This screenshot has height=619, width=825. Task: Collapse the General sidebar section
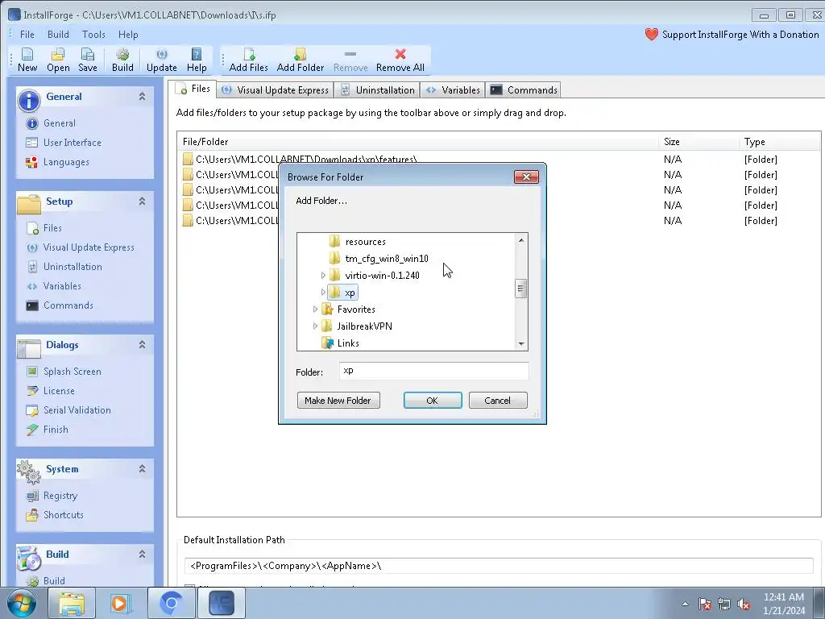[142, 97]
